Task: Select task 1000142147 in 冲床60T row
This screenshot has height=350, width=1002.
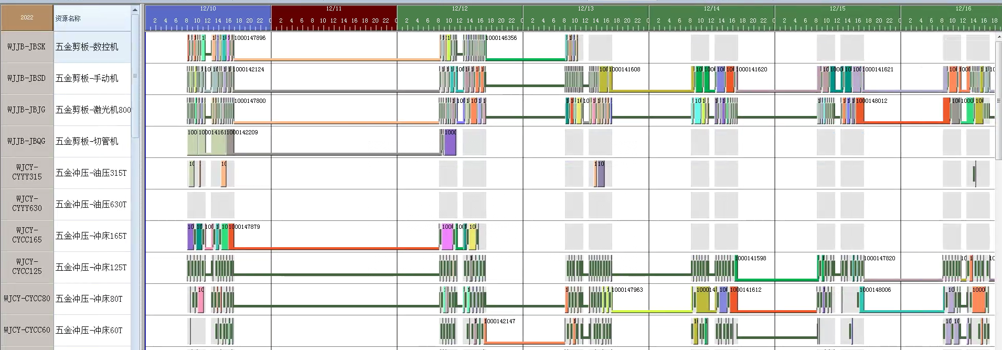Action: coord(499,321)
